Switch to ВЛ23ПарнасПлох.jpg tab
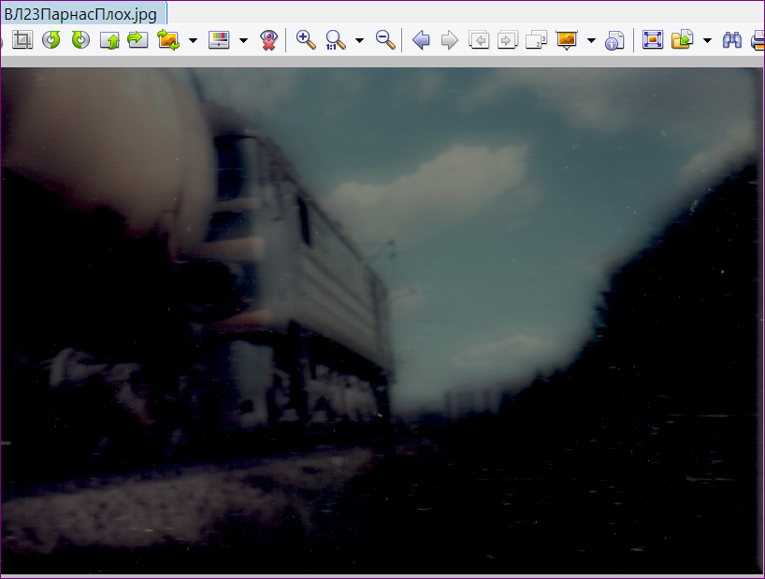 pyautogui.click(x=81, y=14)
